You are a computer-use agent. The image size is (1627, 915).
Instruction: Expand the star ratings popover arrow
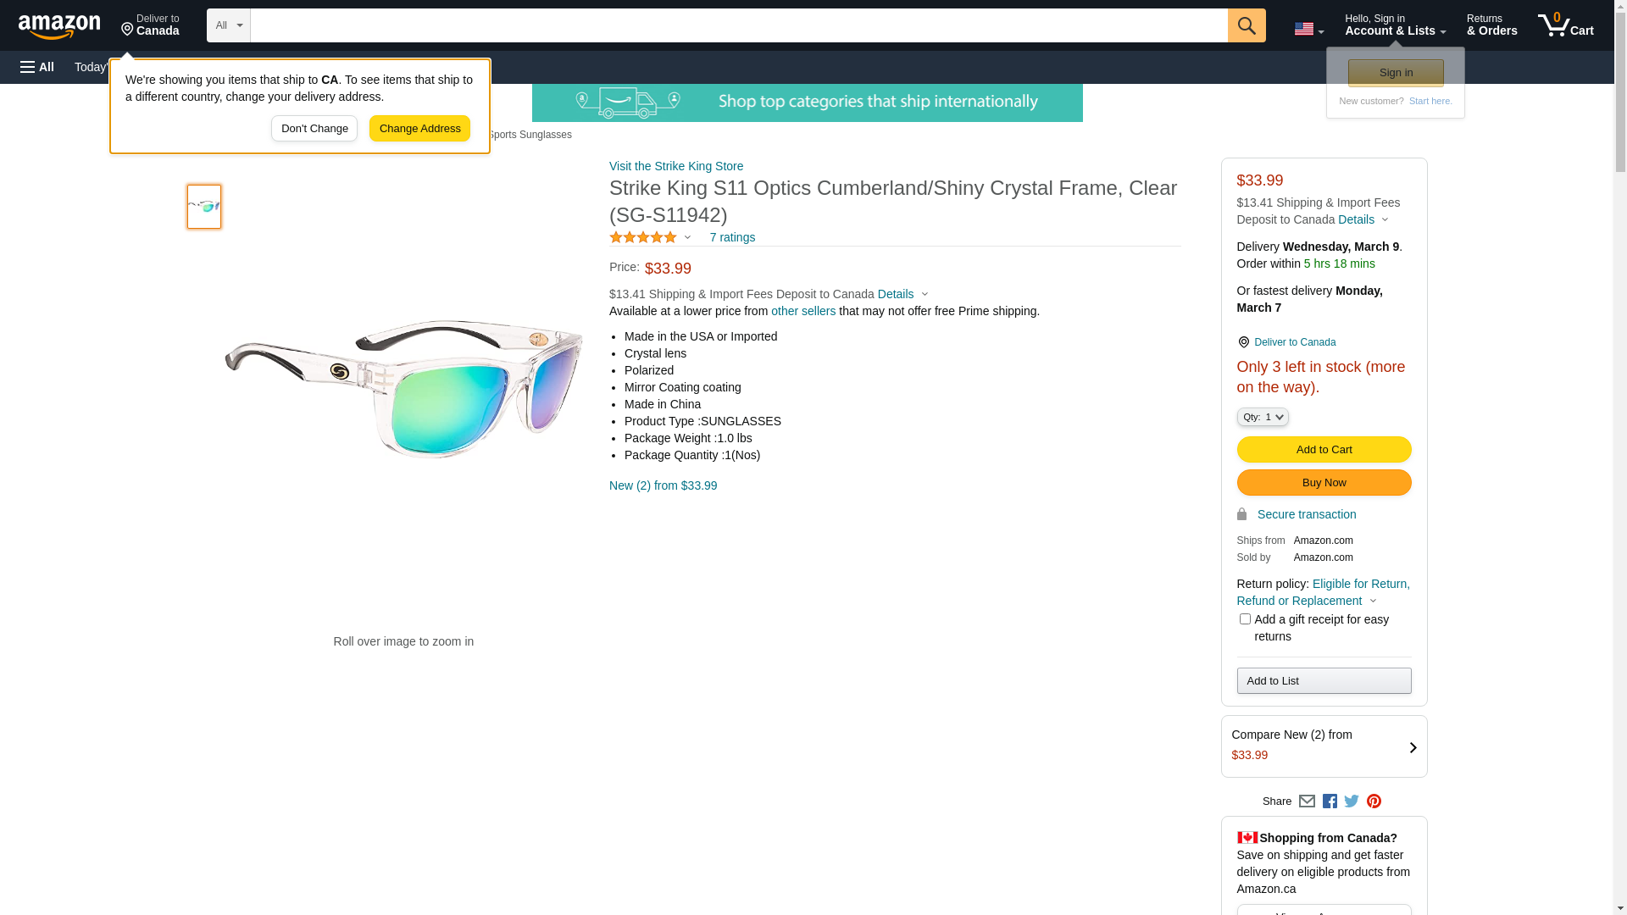(687, 237)
